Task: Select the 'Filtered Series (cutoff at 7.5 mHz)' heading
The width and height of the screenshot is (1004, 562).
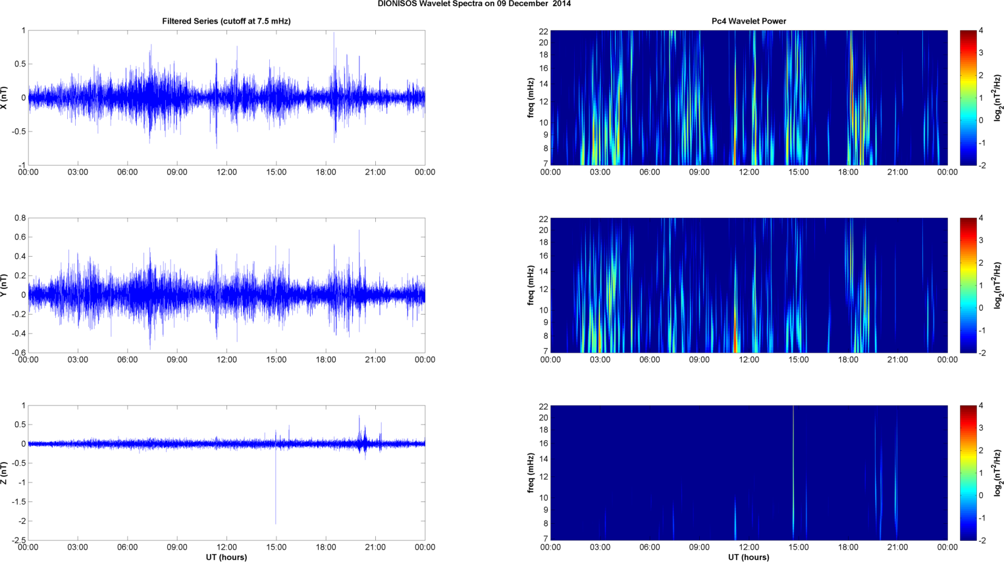Action: (226, 21)
